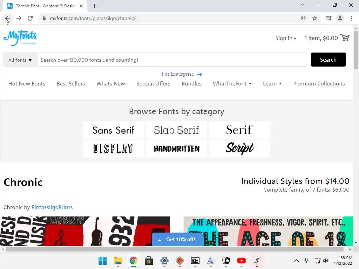Open the tab search chevron

[x=303, y=5]
